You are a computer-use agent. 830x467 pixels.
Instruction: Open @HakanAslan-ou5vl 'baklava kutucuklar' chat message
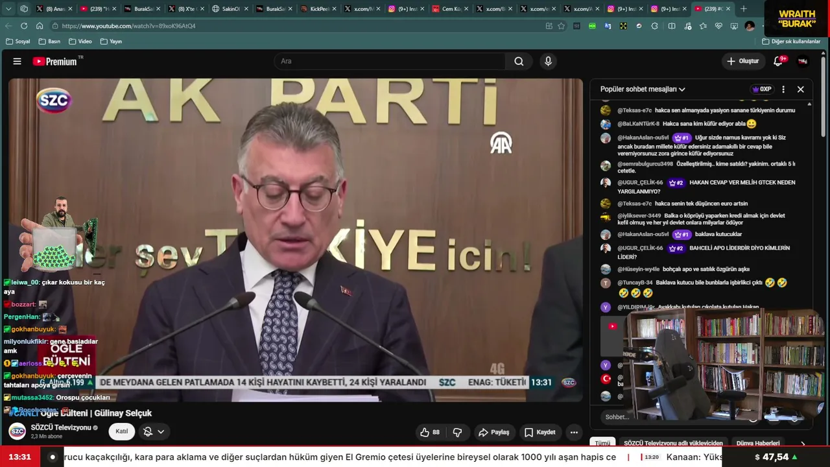coord(700,234)
